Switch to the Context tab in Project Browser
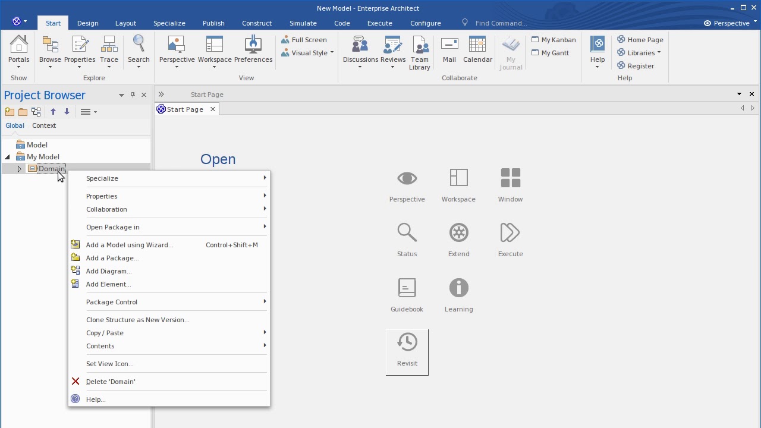Image resolution: width=761 pixels, height=428 pixels. 44,125
